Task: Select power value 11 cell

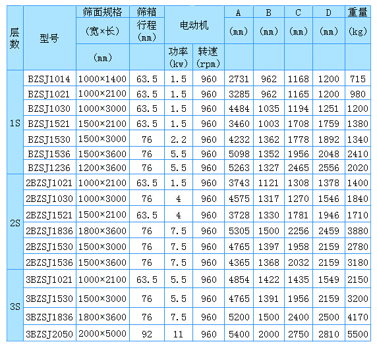Action: (179, 334)
